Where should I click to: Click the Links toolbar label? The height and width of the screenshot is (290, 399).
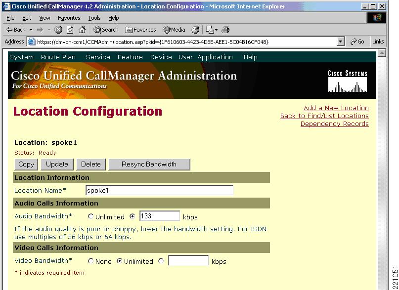point(378,41)
